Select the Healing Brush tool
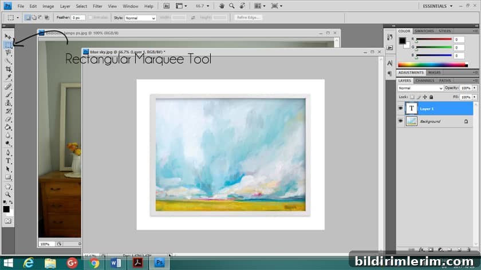Viewport: 481px width, 270px height. tap(7, 87)
